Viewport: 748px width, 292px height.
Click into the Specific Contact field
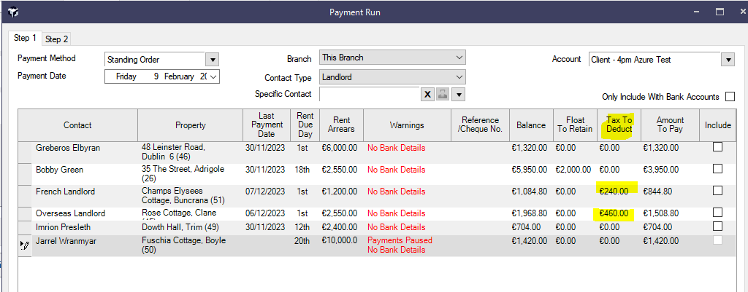point(369,95)
